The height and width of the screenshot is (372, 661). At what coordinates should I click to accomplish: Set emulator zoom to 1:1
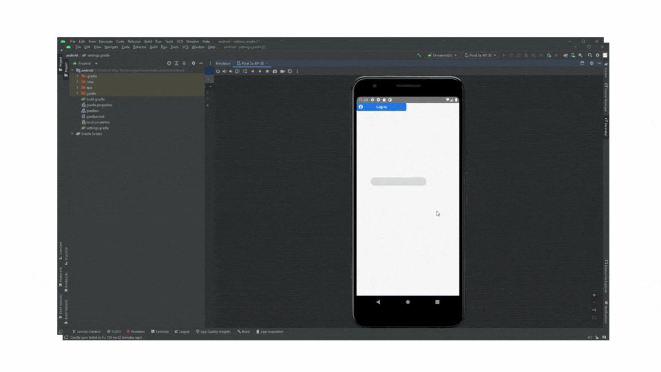click(x=594, y=310)
